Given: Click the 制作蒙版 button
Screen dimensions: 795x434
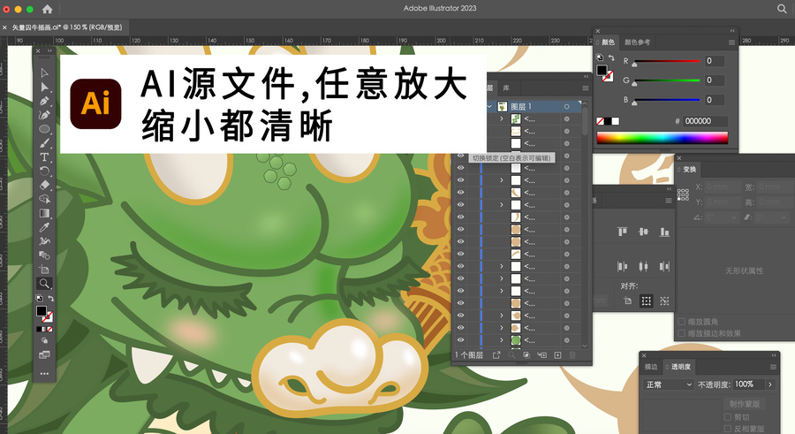Looking at the screenshot, I should click(x=745, y=404).
